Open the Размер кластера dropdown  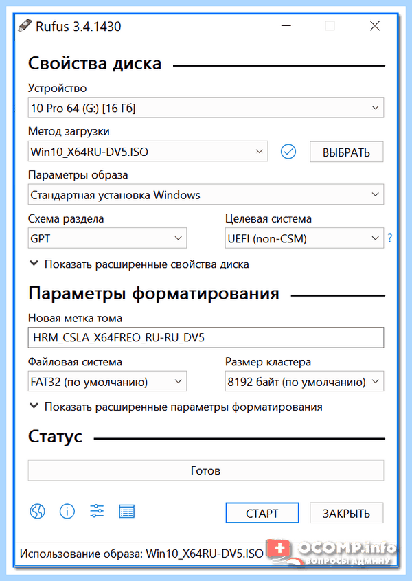pos(305,381)
